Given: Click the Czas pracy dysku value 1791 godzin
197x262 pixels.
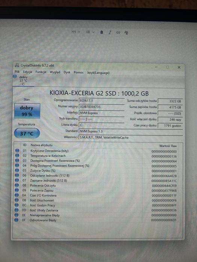Looking at the screenshot, I should 170,126.
